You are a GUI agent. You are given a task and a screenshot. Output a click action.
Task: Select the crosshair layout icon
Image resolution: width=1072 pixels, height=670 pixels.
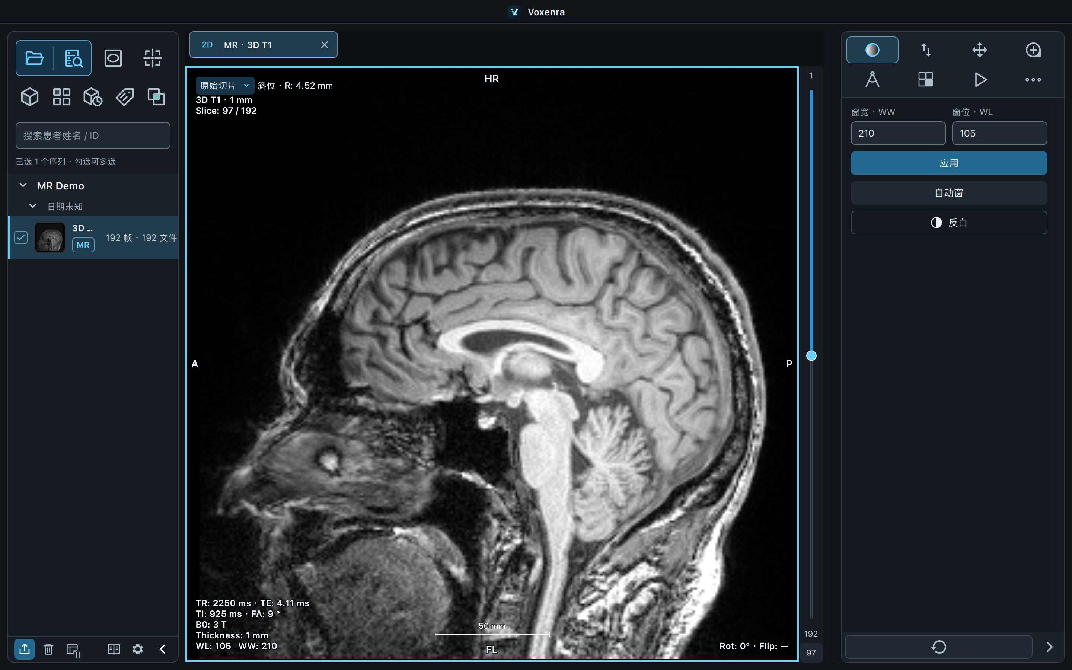[x=152, y=58]
